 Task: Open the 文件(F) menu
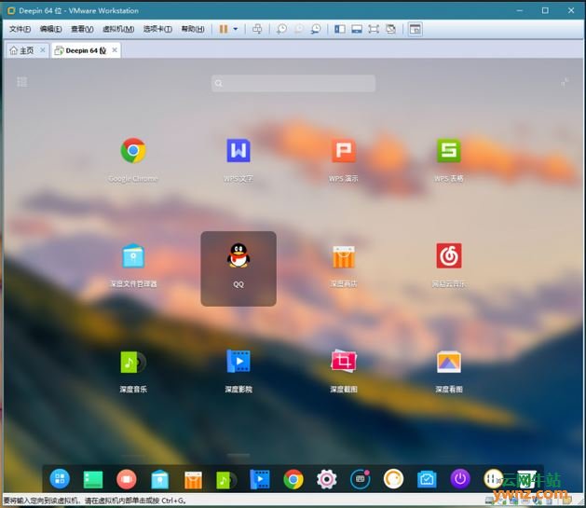tap(20, 29)
